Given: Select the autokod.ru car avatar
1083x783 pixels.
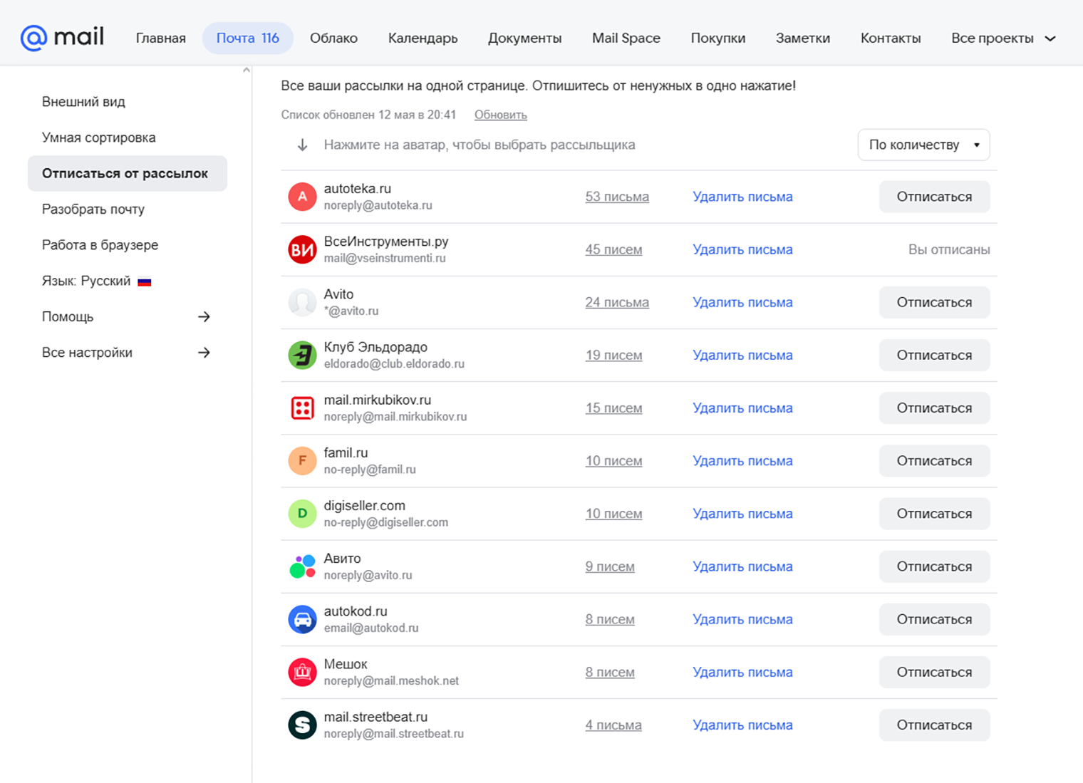Looking at the screenshot, I should click(302, 619).
